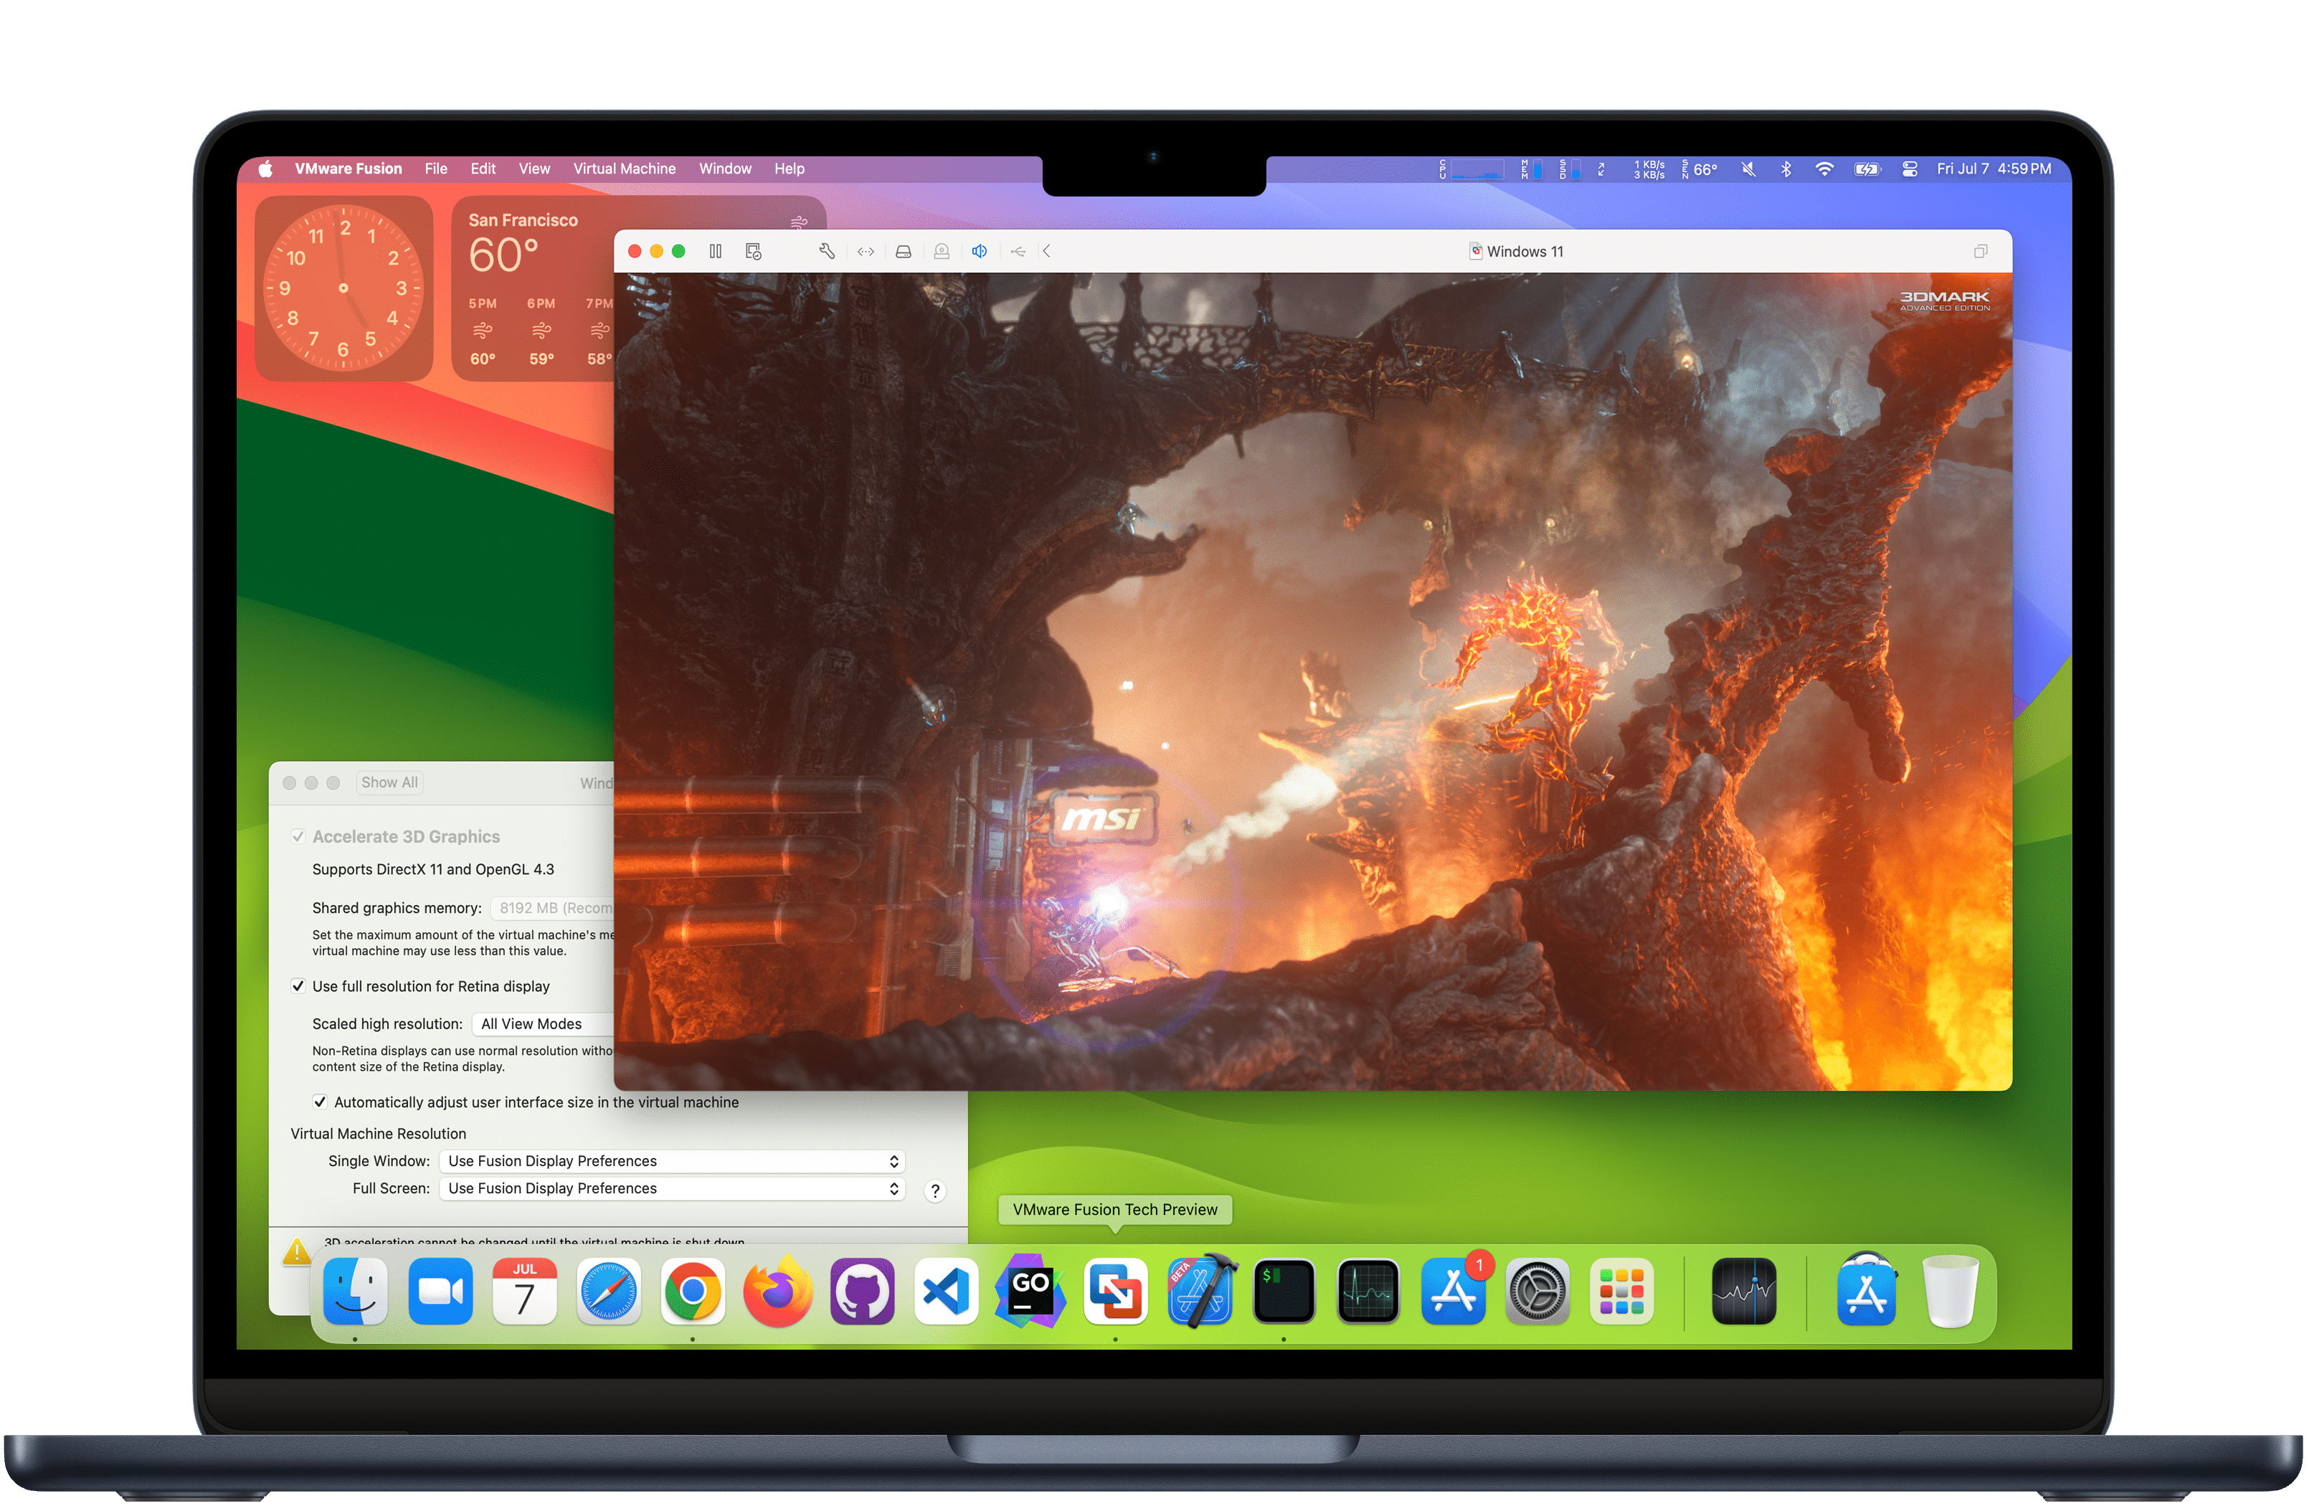Open GitHub Desktop in the Dock
The width and height of the screenshot is (2309, 1506).
point(863,1292)
